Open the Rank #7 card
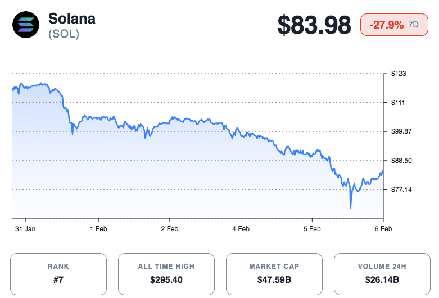The image size is (439, 298). tap(58, 274)
